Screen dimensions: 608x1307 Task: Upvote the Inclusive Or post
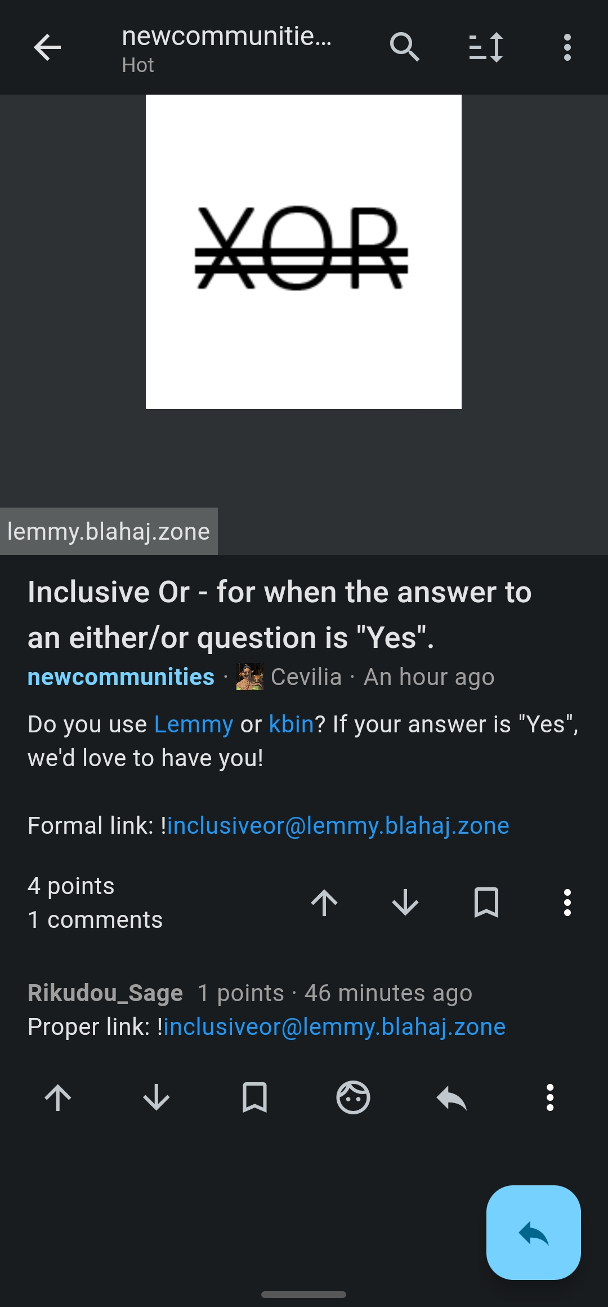(x=324, y=903)
